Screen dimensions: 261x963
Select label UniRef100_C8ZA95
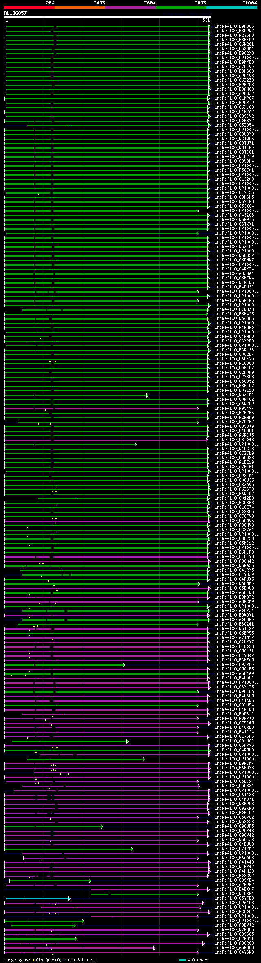(x=234, y=485)
